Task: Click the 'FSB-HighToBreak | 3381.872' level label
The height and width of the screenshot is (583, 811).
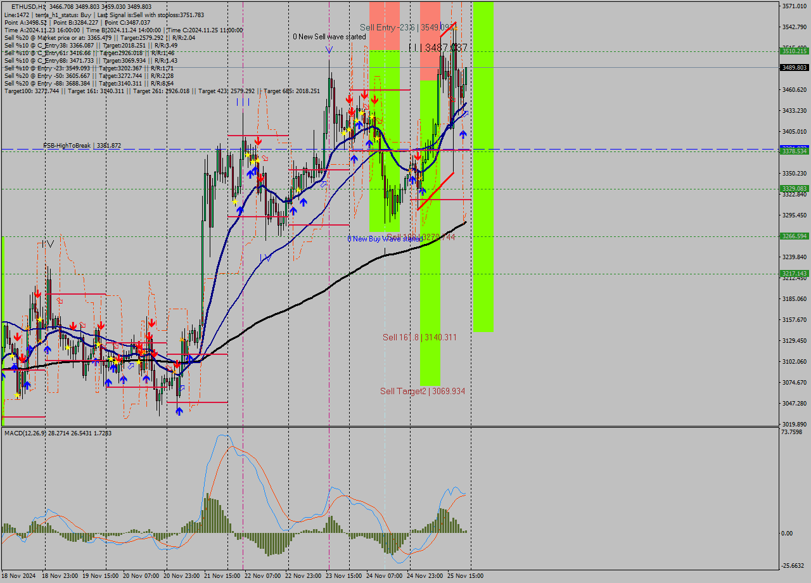Action: (x=82, y=146)
